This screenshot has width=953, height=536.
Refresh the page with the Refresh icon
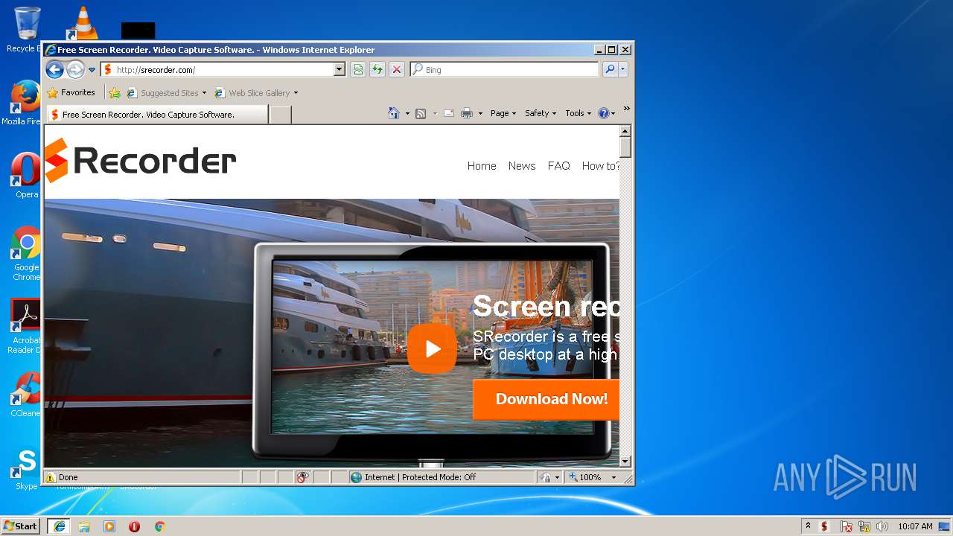(x=377, y=69)
